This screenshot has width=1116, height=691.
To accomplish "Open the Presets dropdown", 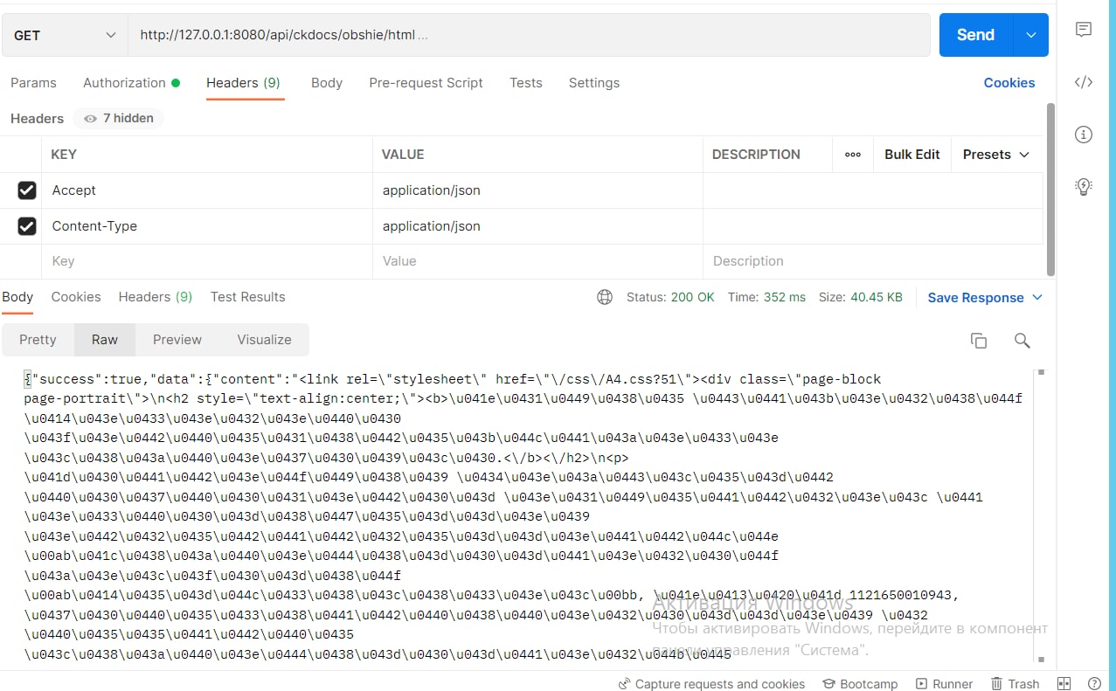I will (x=995, y=155).
